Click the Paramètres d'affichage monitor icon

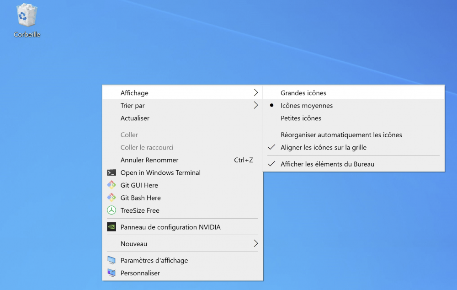(112, 260)
